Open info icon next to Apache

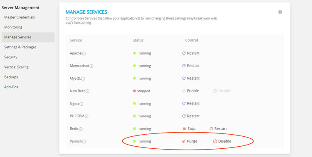point(84,54)
